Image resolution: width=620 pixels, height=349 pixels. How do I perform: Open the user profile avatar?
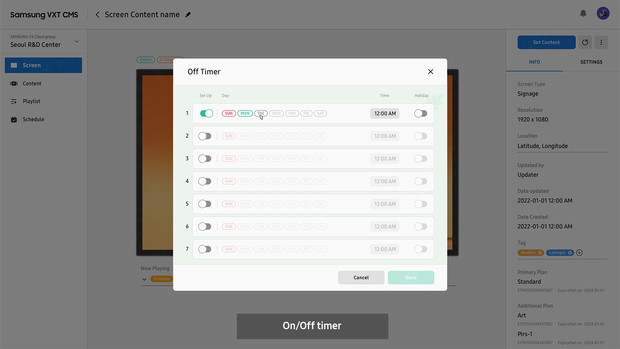(x=603, y=13)
